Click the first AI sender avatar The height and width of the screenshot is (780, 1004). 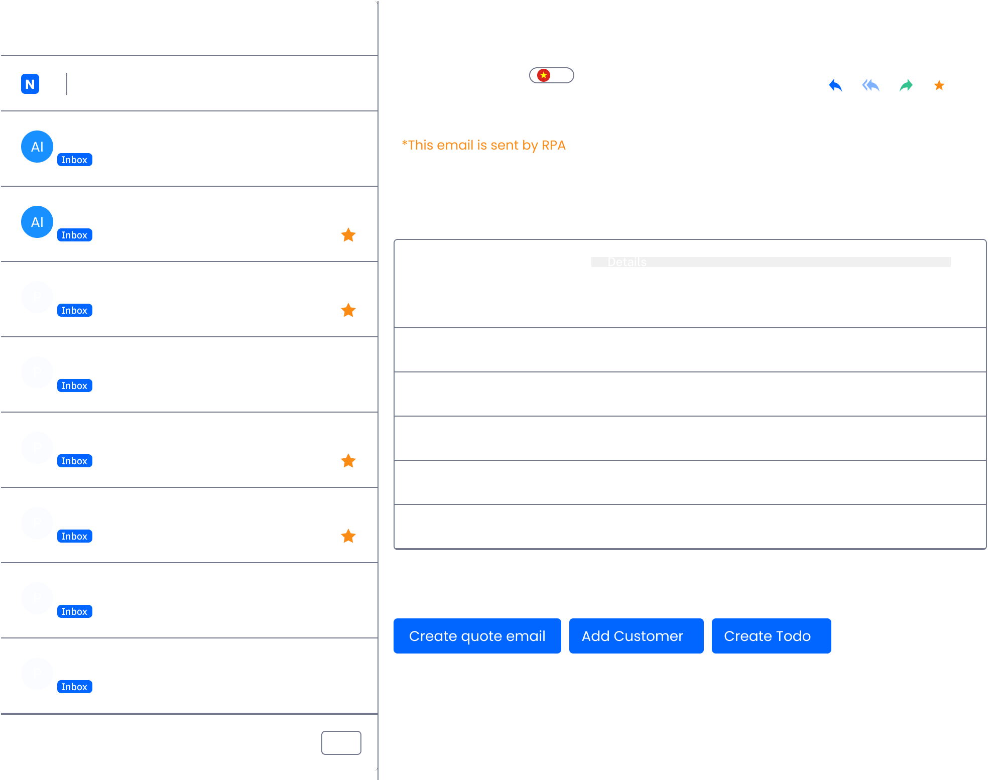[37, 147]
